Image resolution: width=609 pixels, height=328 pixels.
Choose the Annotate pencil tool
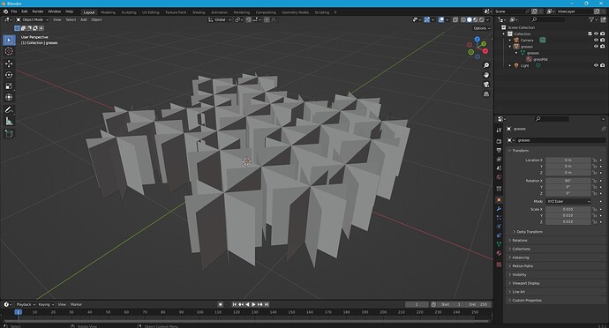(9, 110)
